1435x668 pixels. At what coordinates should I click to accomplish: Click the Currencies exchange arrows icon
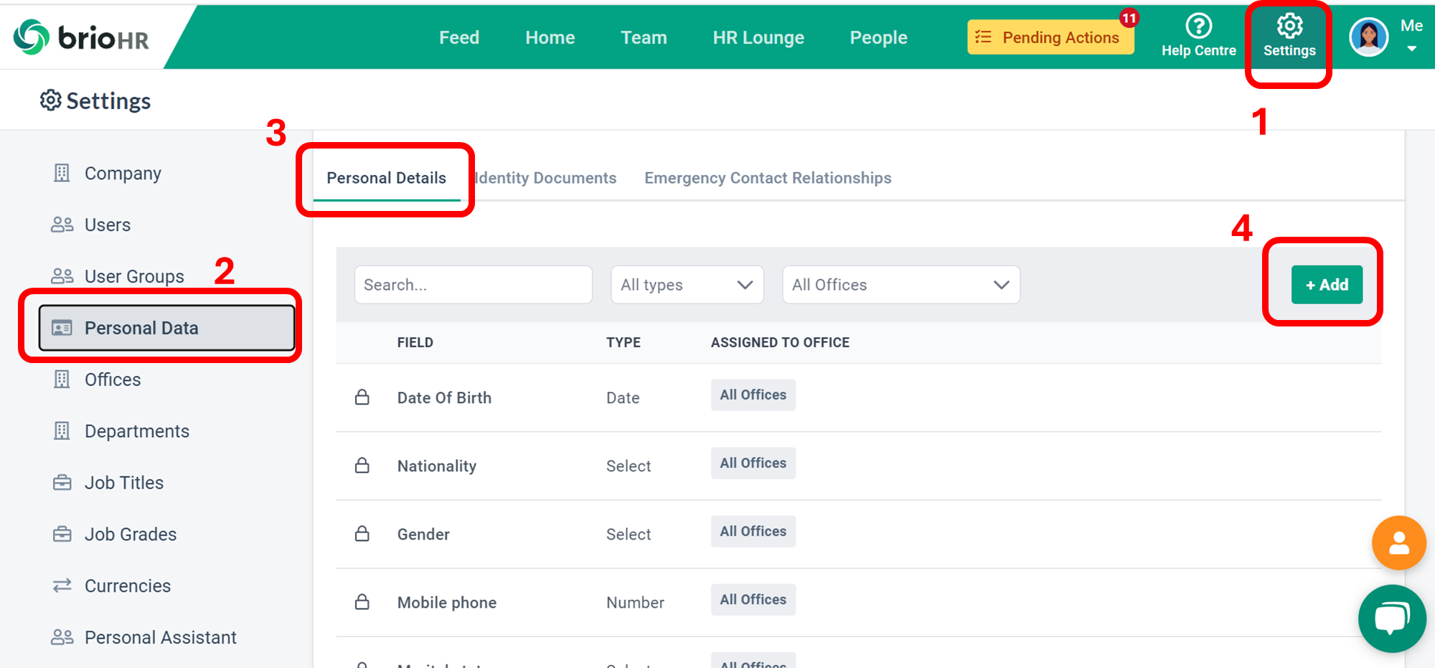tap(62, 586)
